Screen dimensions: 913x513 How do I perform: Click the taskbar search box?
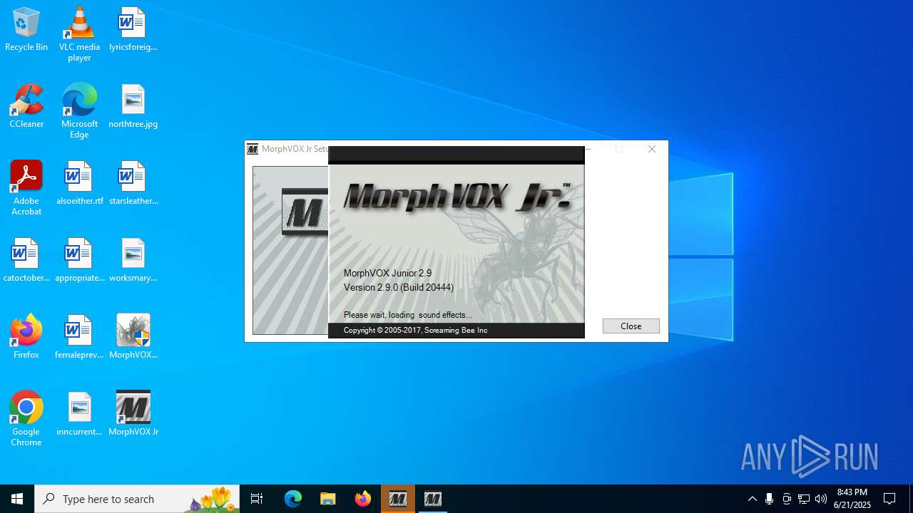(x=137, y=499)
